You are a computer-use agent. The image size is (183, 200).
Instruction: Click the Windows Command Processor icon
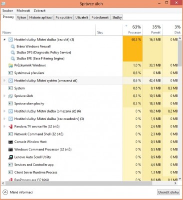tap(10, 149)
